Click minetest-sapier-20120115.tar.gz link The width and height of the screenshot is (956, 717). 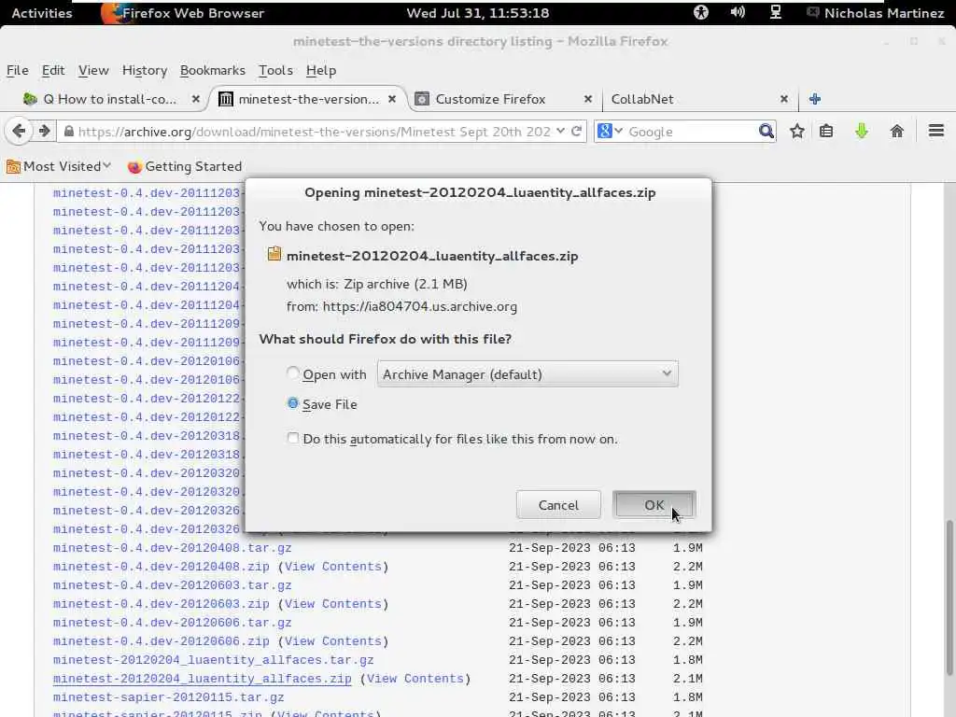168,696
